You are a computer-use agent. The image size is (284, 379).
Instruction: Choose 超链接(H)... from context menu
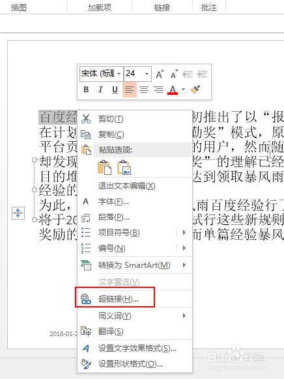pos(118,299)
